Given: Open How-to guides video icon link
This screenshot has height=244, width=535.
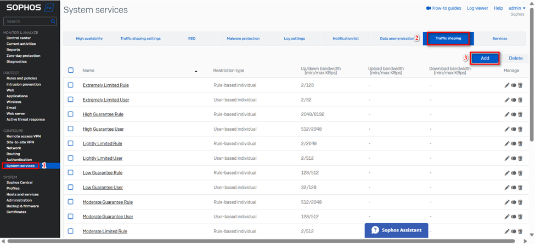Looking at the screenshot, I should click(x=429, y=8).
